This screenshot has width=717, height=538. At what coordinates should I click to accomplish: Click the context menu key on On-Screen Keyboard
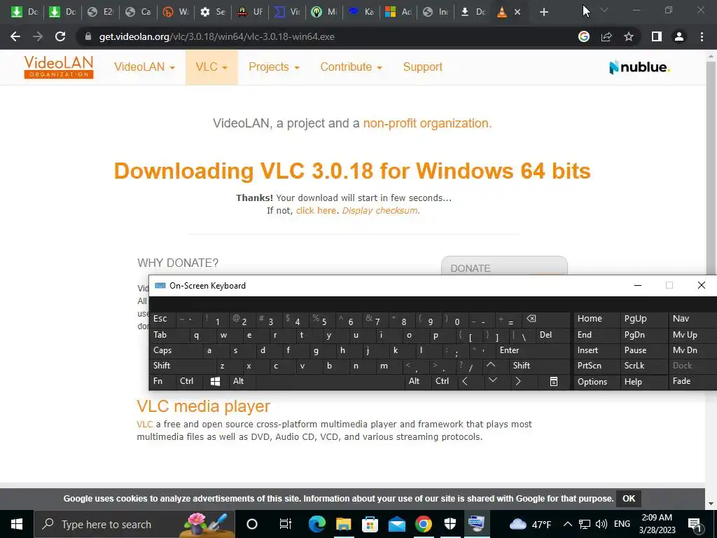(x=553, y=382)
